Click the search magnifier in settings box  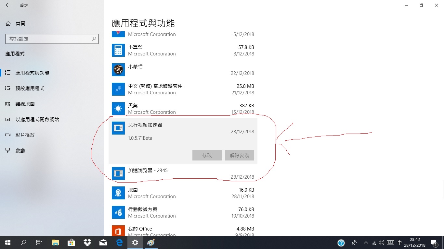click(x=94, y=39)
